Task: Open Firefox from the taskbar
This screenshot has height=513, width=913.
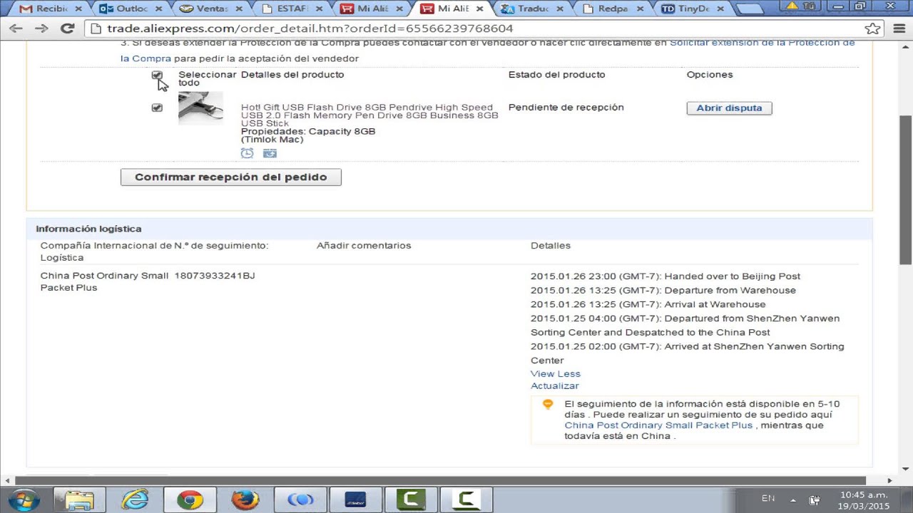Action: 245,499
